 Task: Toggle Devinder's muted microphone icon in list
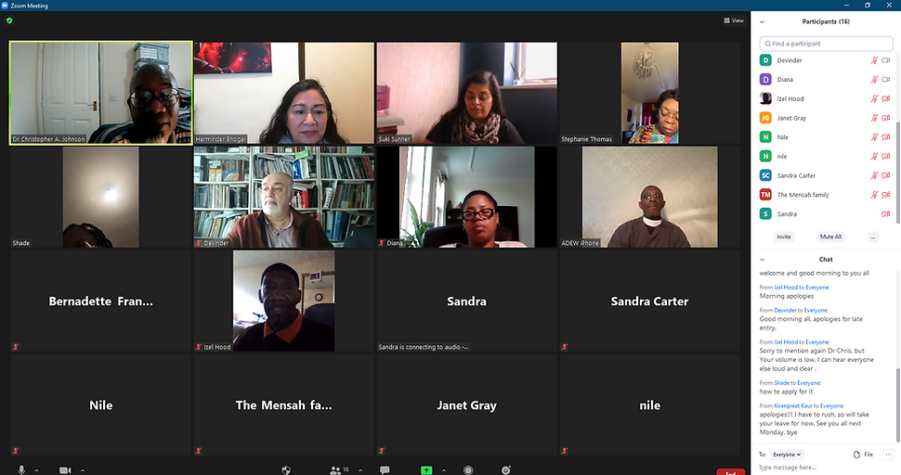tap(874, 60)
